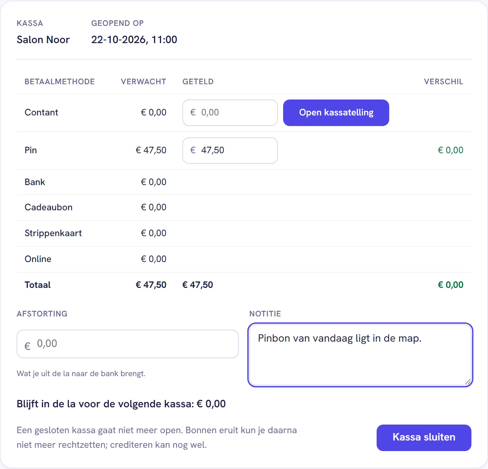
Task: Open kassatelling for Contant
Action: [x=336, y=113]
